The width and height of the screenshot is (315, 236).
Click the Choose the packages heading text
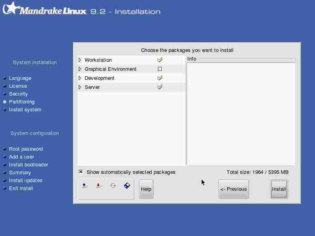pyautogui.click(x=187, y=50)
